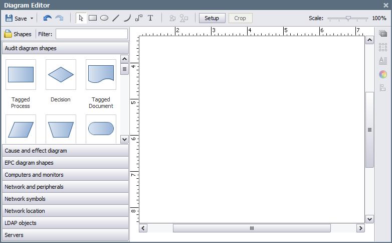Pick the straight Line tool
The height and width of the screenshot is (243, 392).
click(116, 18)
